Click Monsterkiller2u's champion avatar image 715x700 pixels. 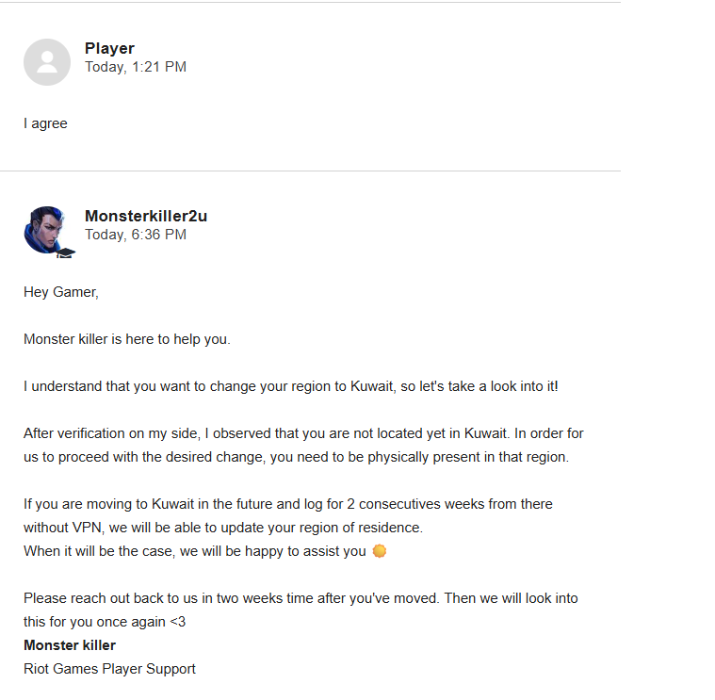45,228
